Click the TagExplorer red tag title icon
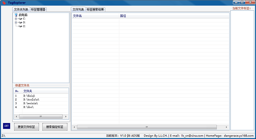Viewport: 256px width, 139px height. click(4, 3)
